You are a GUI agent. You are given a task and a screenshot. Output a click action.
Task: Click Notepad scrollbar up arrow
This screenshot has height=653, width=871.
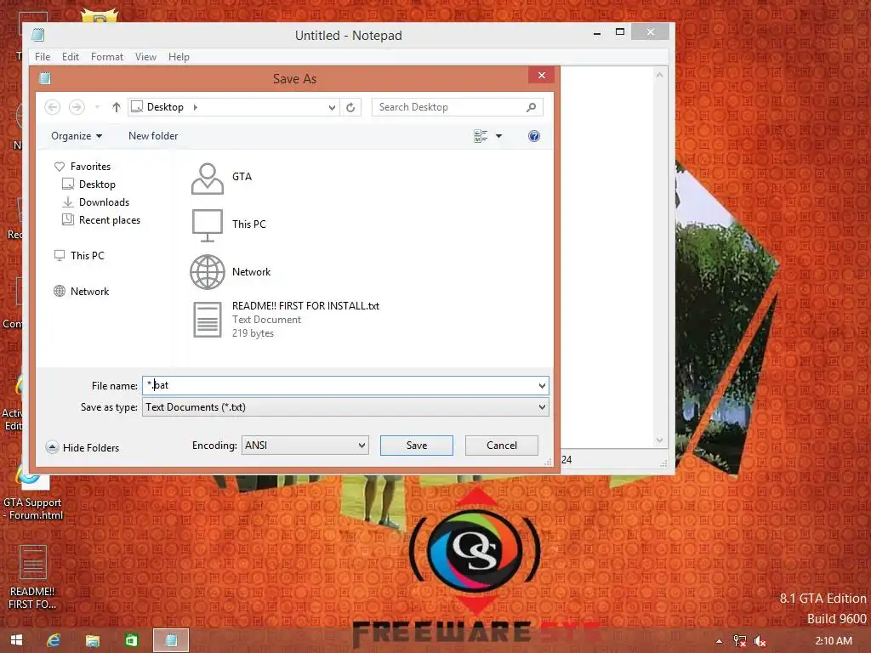(659, 75)
